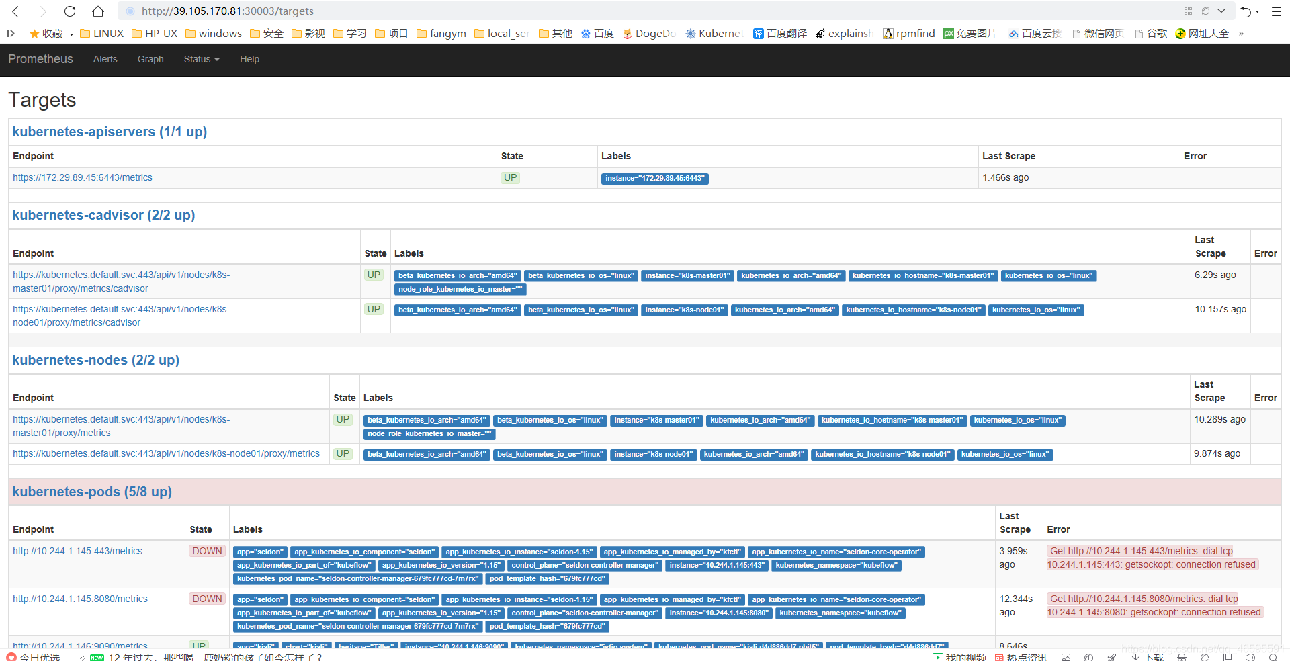Click the undo closed tab arrow icon
Viewport: 1290px width, 661px height.
coord(1246,11)
